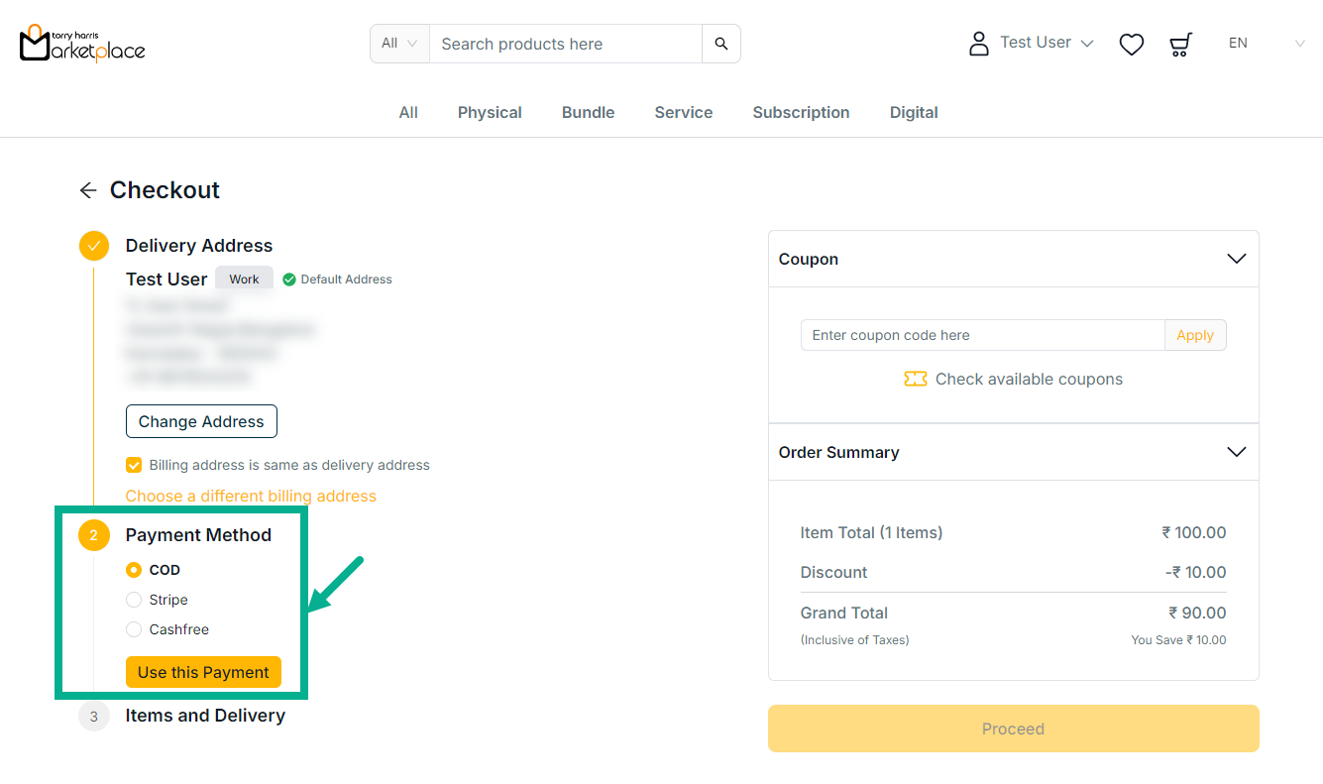Screen dimensions: 1323x784
Task: Click the coupon ticket icon
Action: point(915,379)
